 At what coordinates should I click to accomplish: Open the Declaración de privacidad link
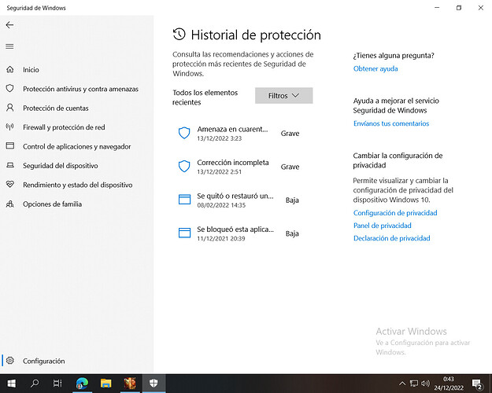[392, 238]
